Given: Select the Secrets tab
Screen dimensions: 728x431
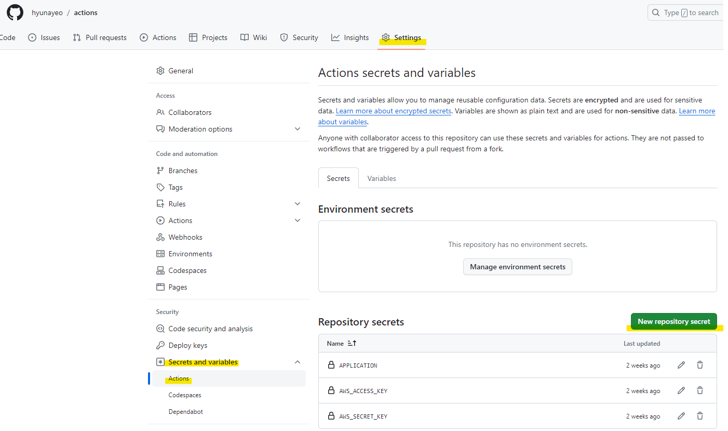Looking at the screenshot, I should [339, 178].
